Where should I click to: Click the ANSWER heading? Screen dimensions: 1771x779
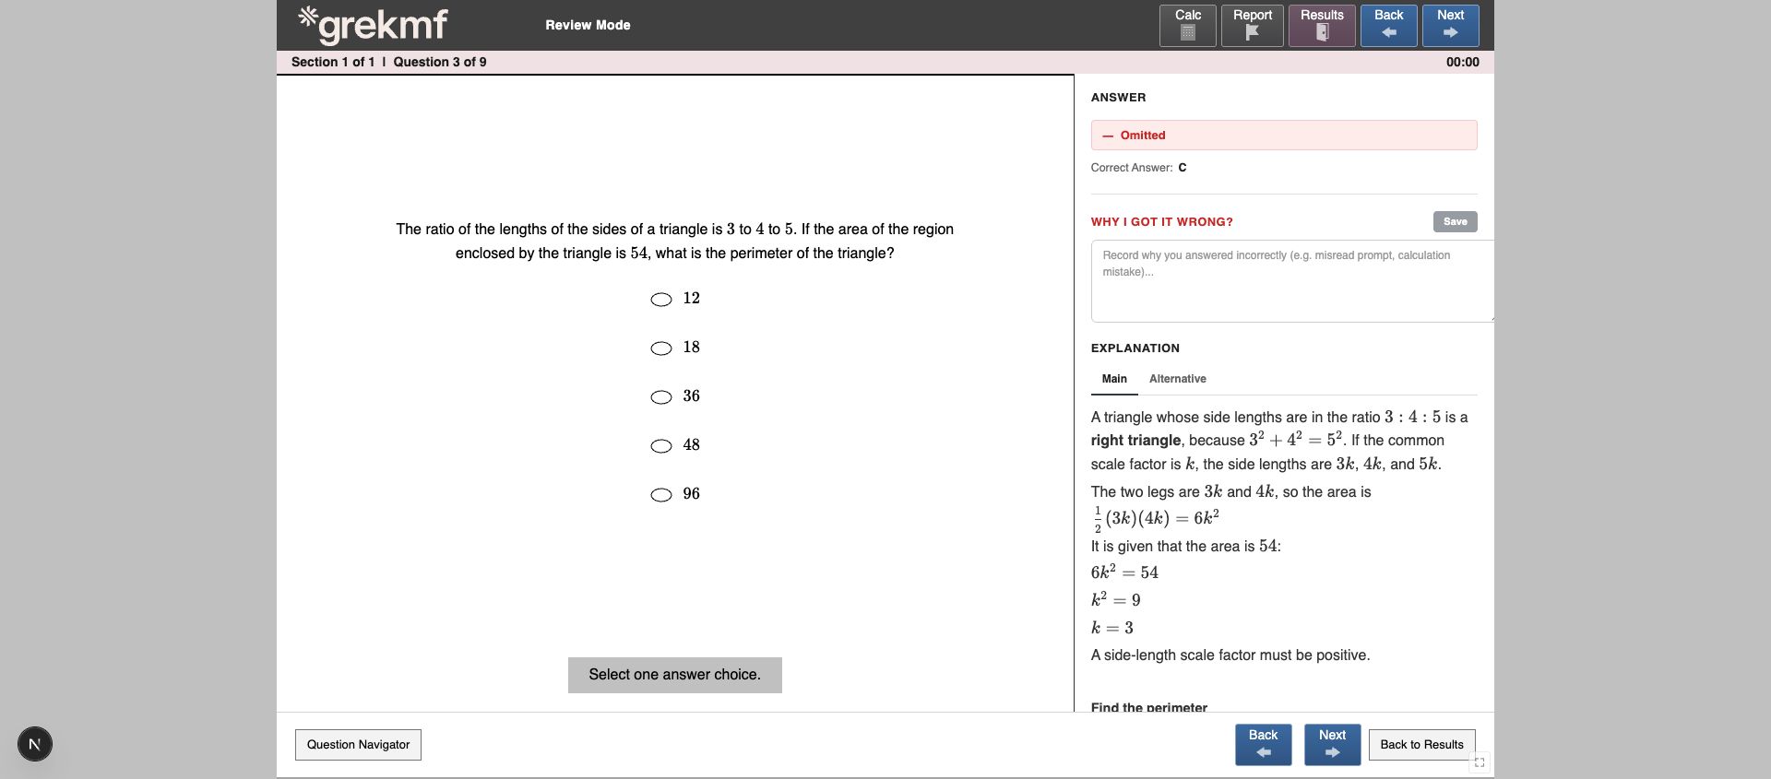[x=1118, y=98]
